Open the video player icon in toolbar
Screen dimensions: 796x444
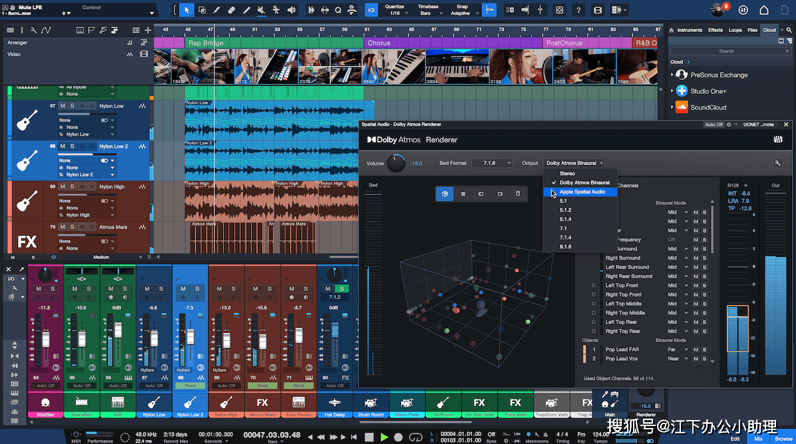pyautogui.click(x=598, y=10)
